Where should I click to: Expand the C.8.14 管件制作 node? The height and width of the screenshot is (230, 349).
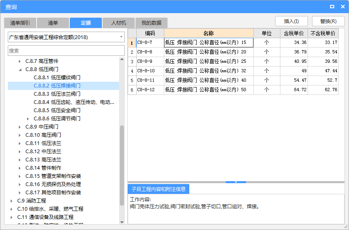click(x=20, y=168)
